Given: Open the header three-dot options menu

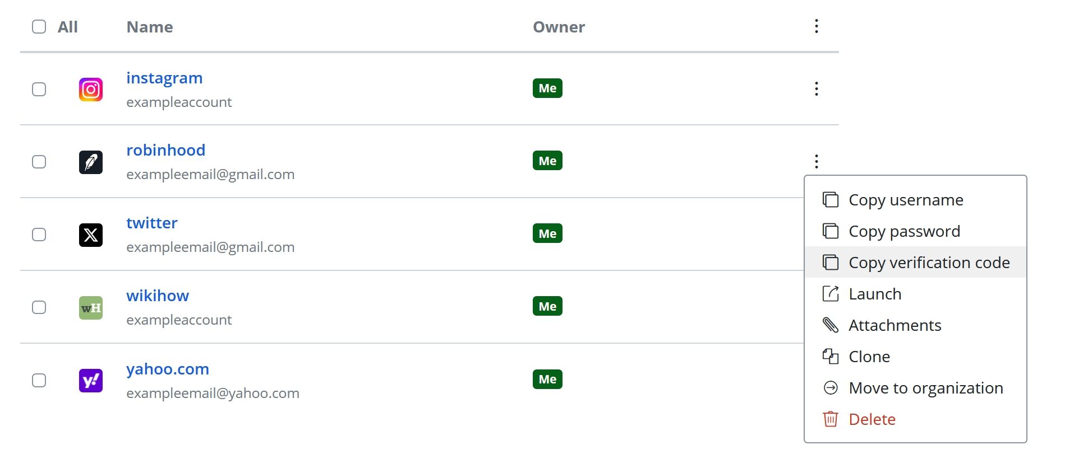Looking at the screenshot, I should click(x=816, y=26).
